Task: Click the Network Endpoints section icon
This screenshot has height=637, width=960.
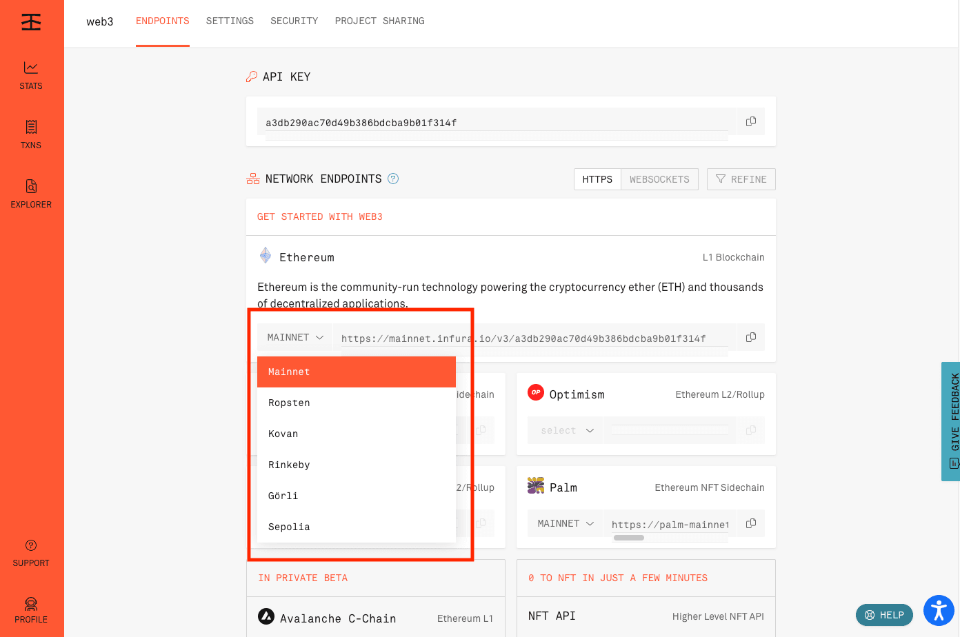Action: click(253, 179)
